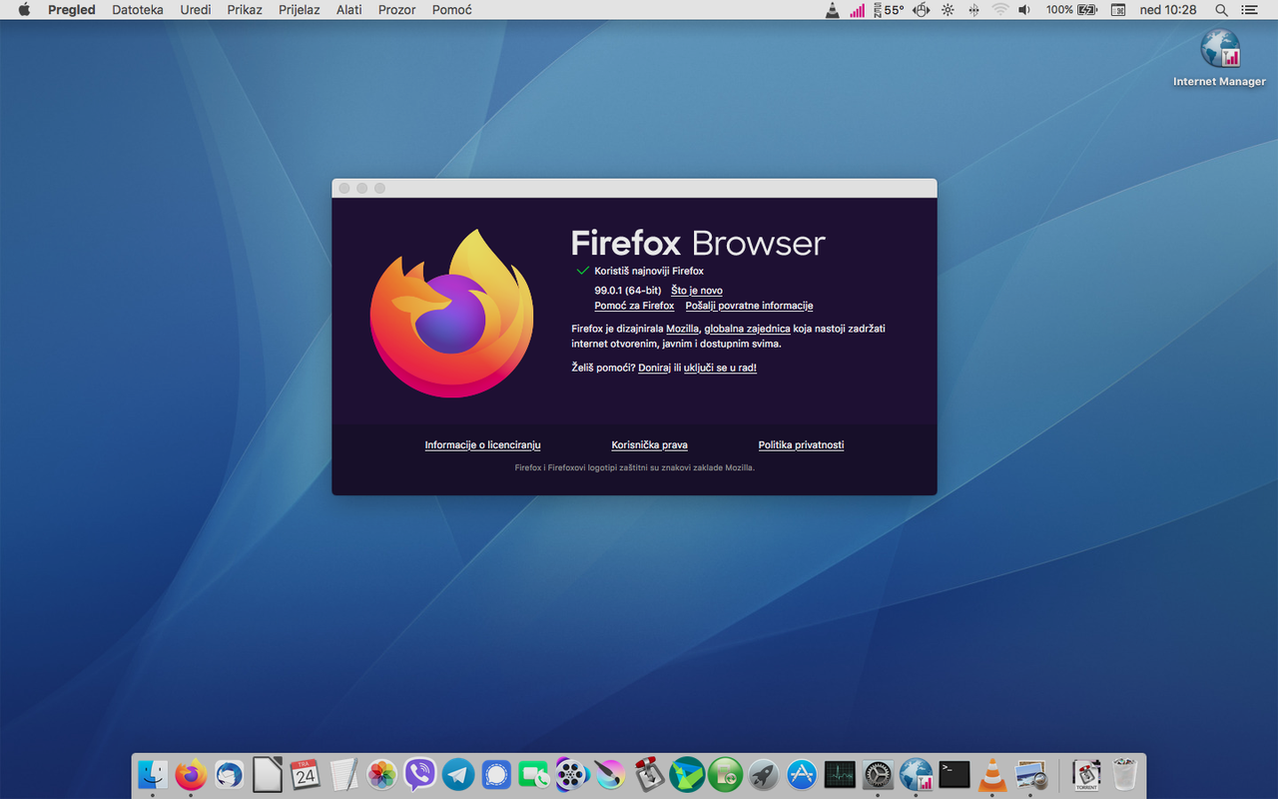The image size is (1278, 799).
Task: Click the 100% battery percentage text
Action: tap(1059, 10)
